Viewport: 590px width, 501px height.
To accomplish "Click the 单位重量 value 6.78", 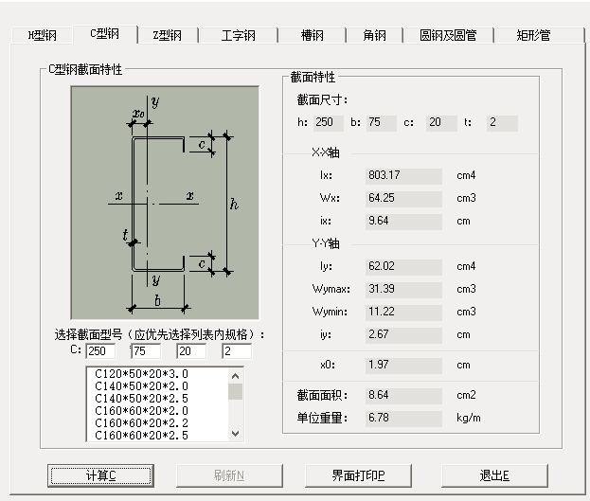I will tap(403, 419).
